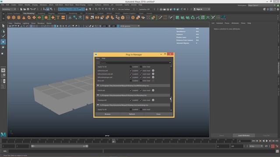Screen dimensions: 280x157
Task: Activate the Move tool in toolbox
Action: click(3, 42)
